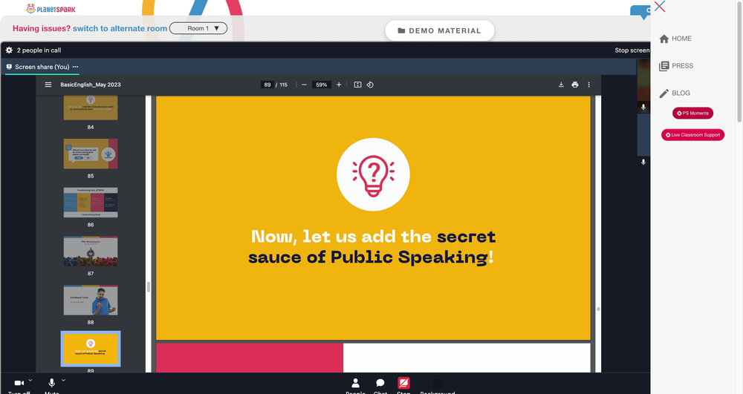Open the call settings gear icon

pos(9,50)
